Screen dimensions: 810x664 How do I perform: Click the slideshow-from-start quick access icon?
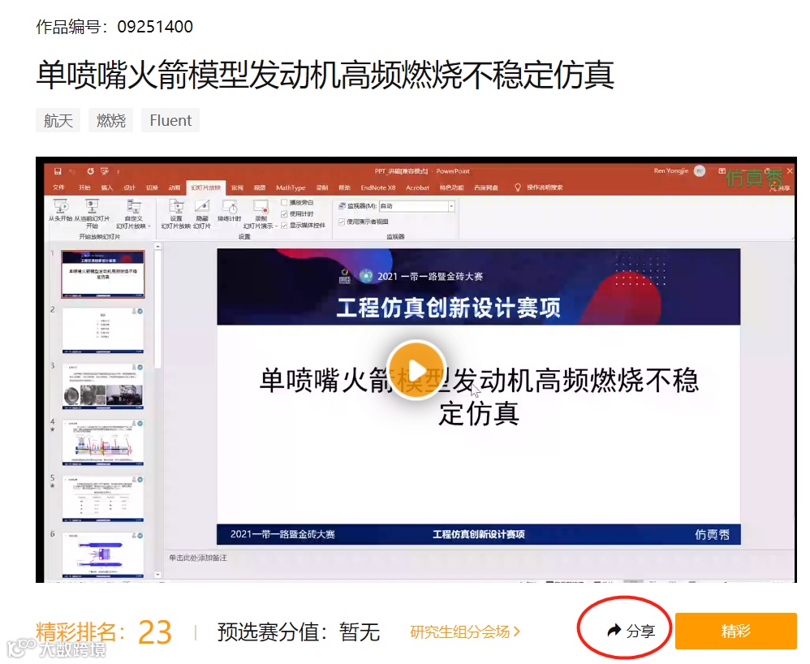[105, 171]
